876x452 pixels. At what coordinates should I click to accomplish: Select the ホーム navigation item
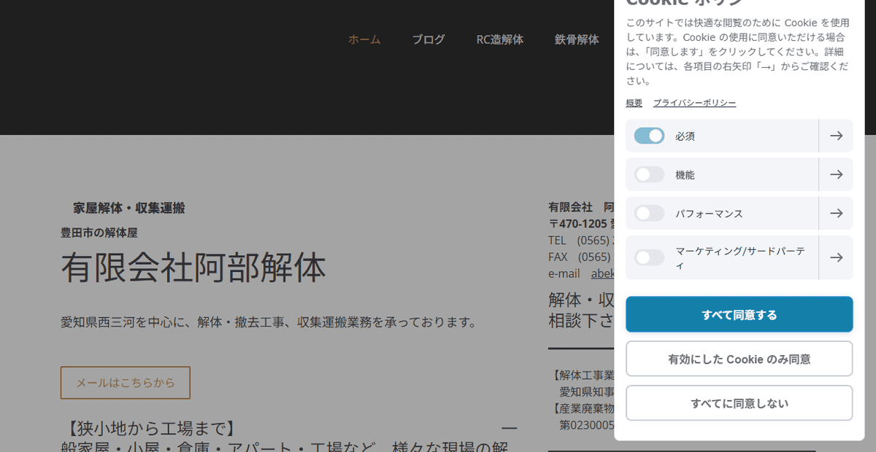point(364,40)
